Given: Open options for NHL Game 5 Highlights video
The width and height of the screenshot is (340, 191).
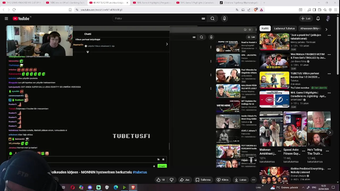Looking at the screenshot, I should pyautogui.click(x=329, y=93).
